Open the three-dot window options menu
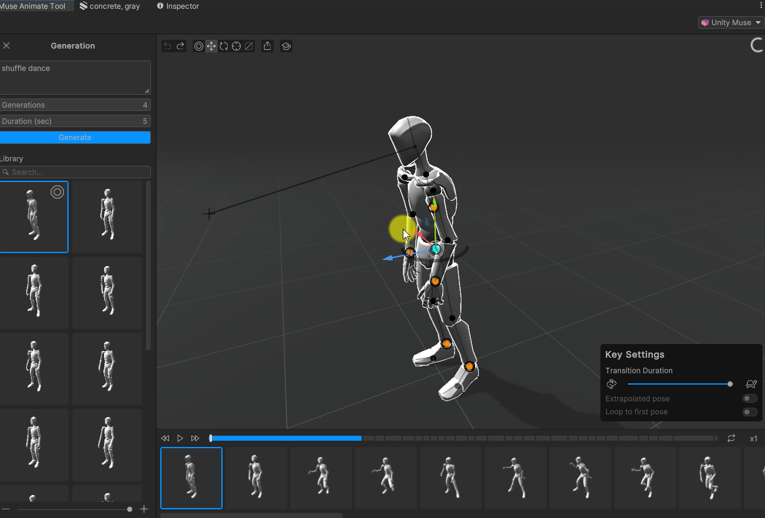 (761, 6)
